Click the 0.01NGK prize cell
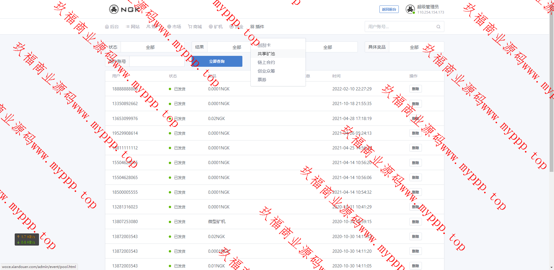The image size is (554, 270). [x=216, y=266]
